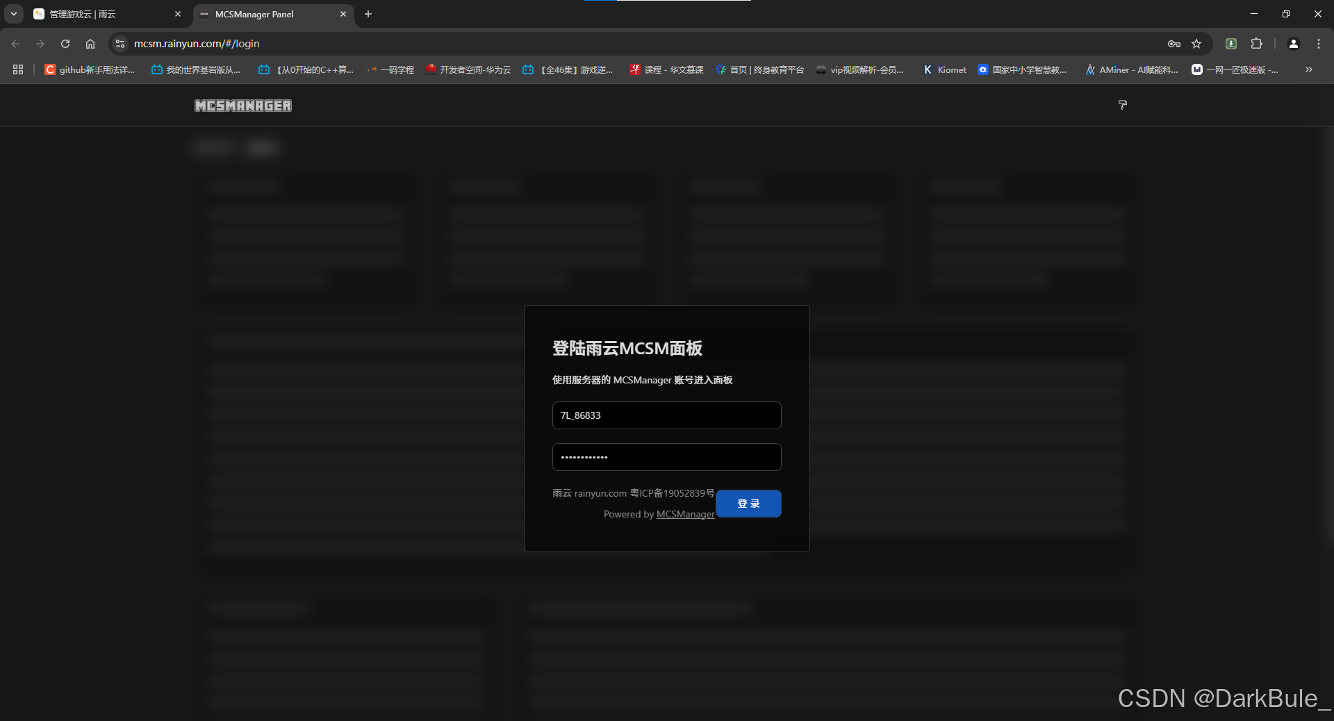
Task: Open the saved password key icon
Action: tap(1174, 44)
